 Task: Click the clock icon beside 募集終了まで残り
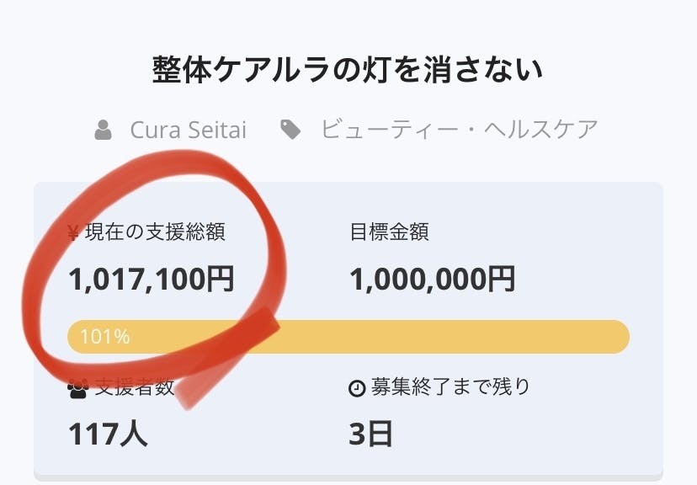(x=357, y=388)
